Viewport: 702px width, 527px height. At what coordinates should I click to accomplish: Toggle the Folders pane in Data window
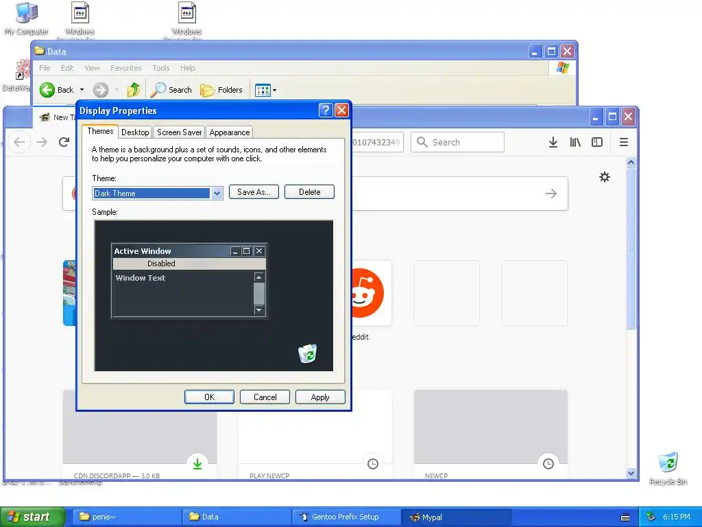click(x=221, y=90)
